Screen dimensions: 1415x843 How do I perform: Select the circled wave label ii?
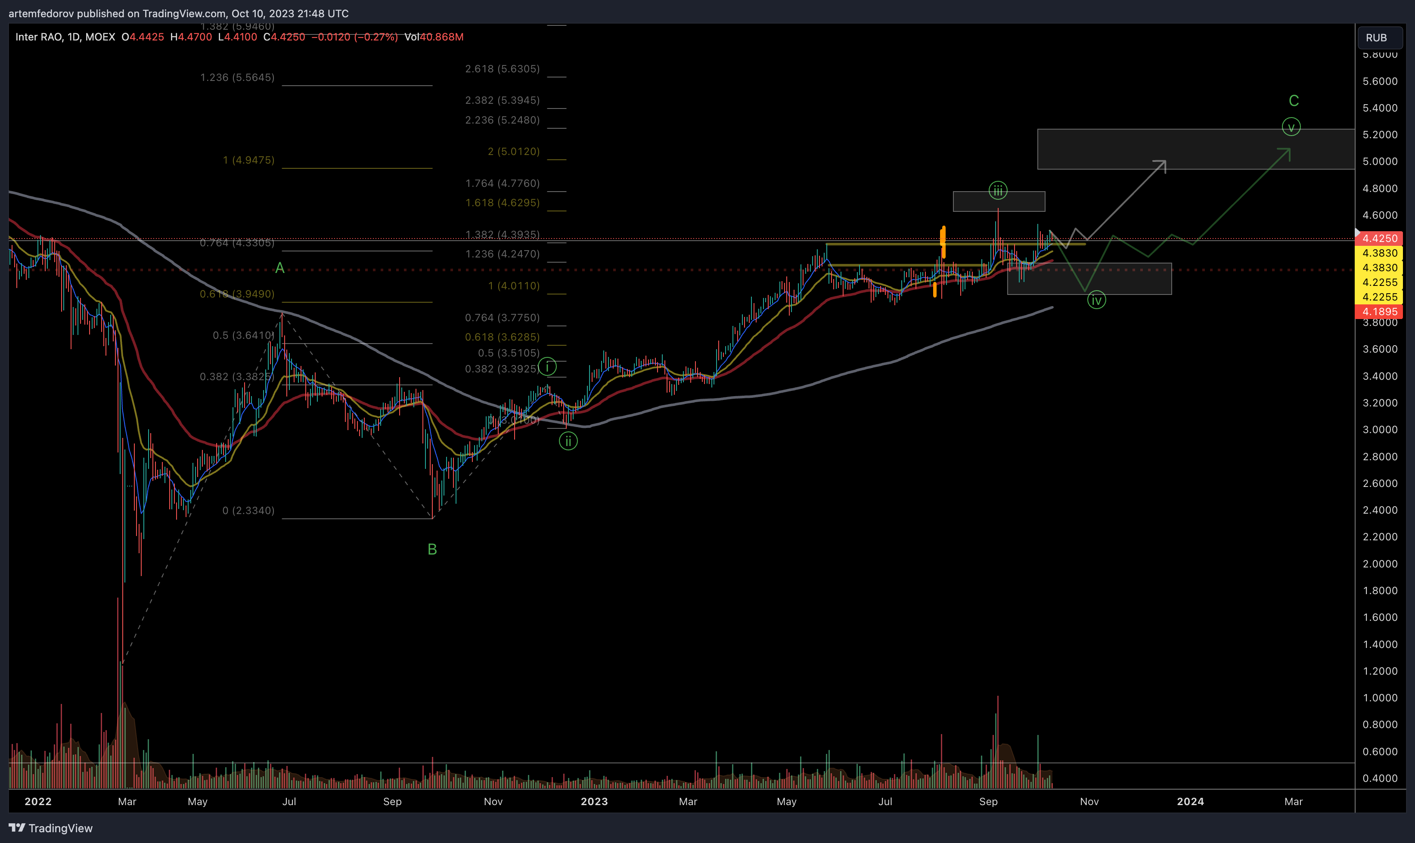[568, 441]
